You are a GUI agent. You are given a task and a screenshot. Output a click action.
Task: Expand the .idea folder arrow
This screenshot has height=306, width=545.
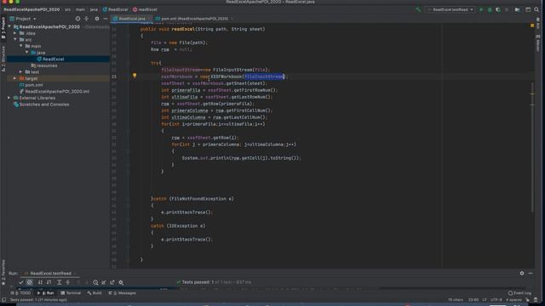click(x=15, y=33)
